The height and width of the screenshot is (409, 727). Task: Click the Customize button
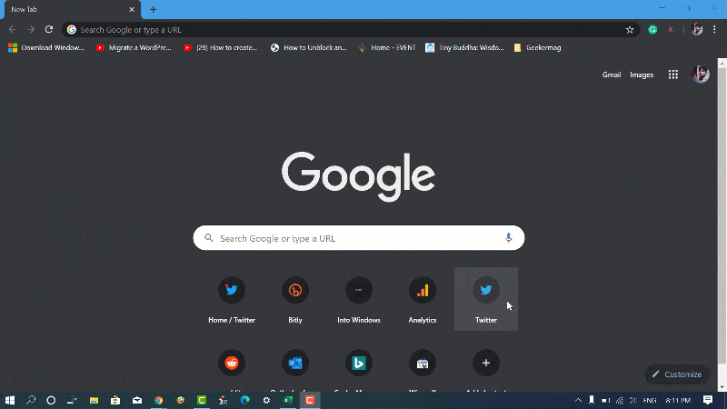(x=677, y=374)
